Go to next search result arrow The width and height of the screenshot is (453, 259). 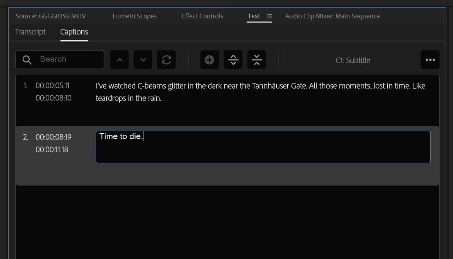point(143,60)
